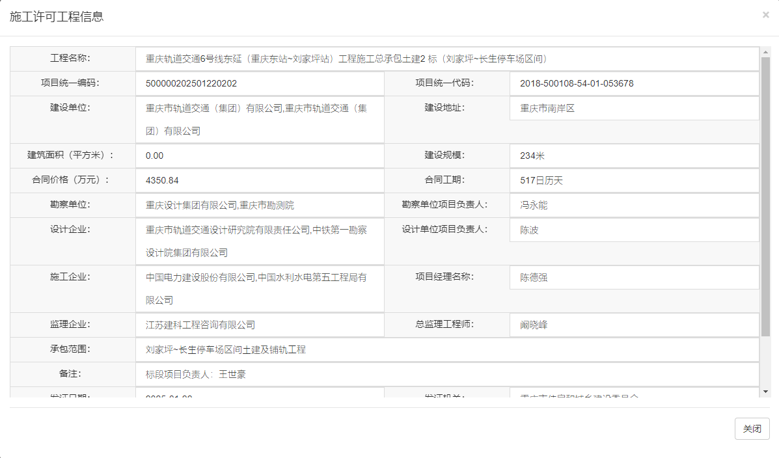Click the 项目统一代码 field showing 2018-500108-54-01-053678

tap(634, 83)
